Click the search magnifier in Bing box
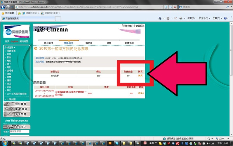Image resolution: width=233 pixels, height=146 pixels. coord(227,7)
